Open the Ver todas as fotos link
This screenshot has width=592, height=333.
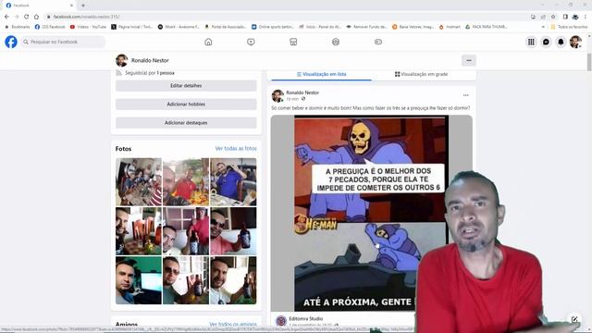[236, 149]
